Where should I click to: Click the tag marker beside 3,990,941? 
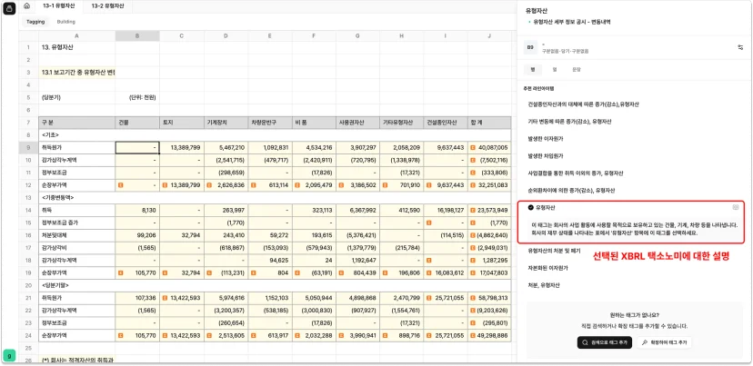[341, 335]
